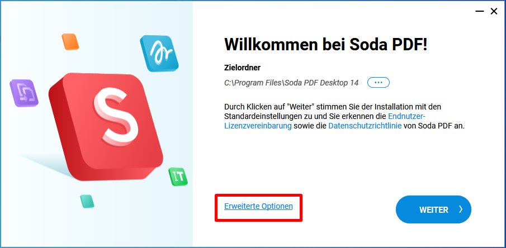The height and width of the screenshot is (248, 506).
Task: Open the Datenschutzrichtlinie link
Action: click(365, 126)
